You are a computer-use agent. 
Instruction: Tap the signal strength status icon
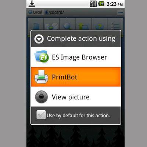click(x=93, y=4)
